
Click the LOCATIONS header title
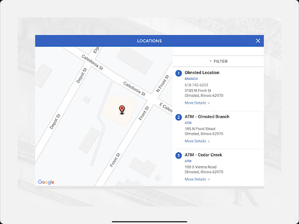pyautogui.click(x=149, y=41)
